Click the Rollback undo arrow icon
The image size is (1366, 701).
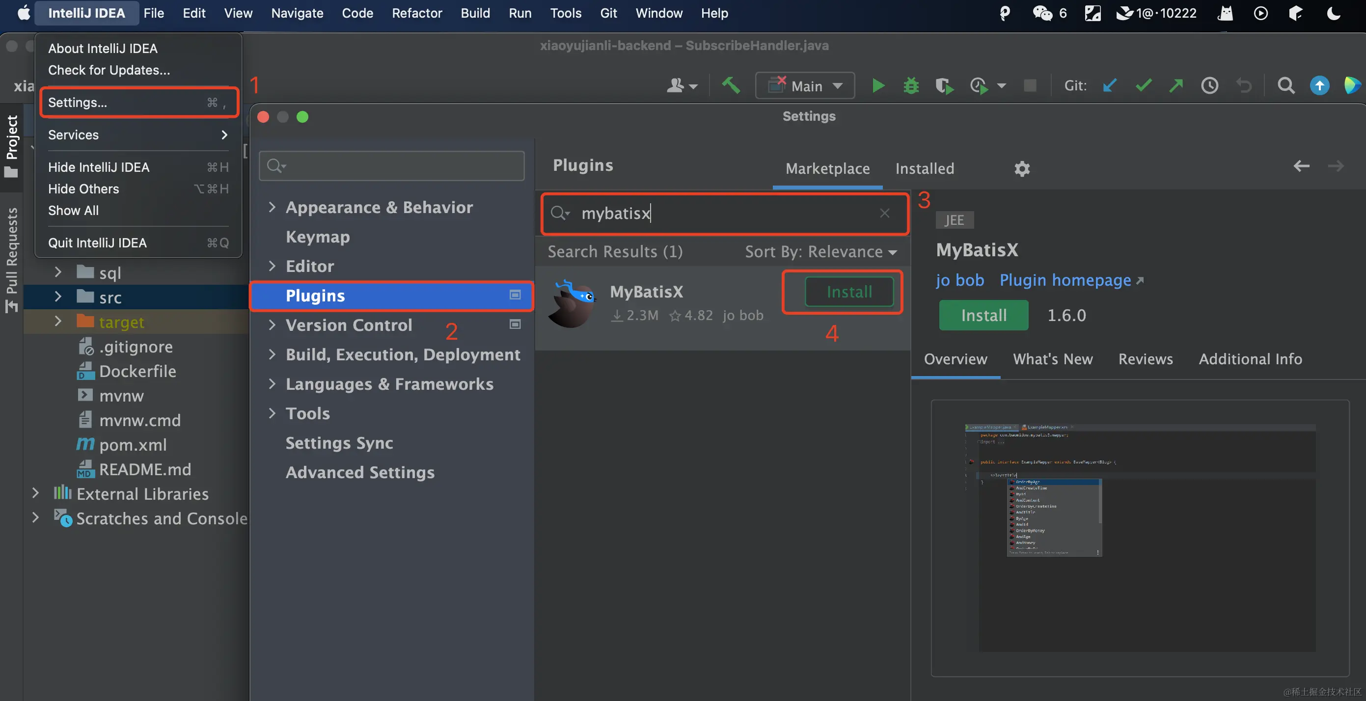coord(1244,85)
